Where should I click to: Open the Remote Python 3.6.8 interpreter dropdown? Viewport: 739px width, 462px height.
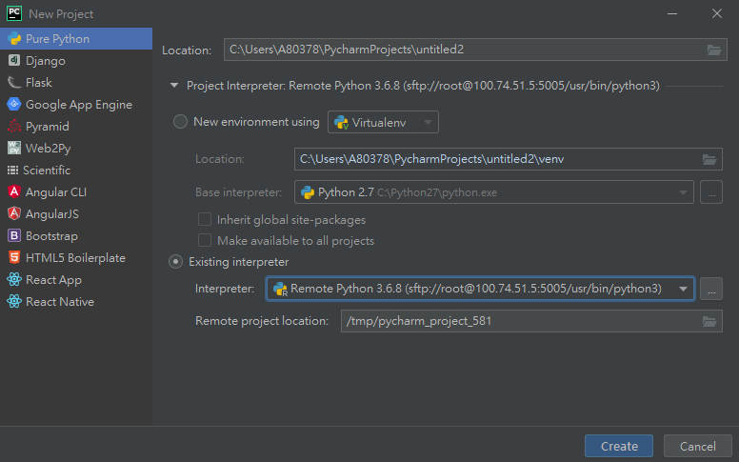click(480, 289)
